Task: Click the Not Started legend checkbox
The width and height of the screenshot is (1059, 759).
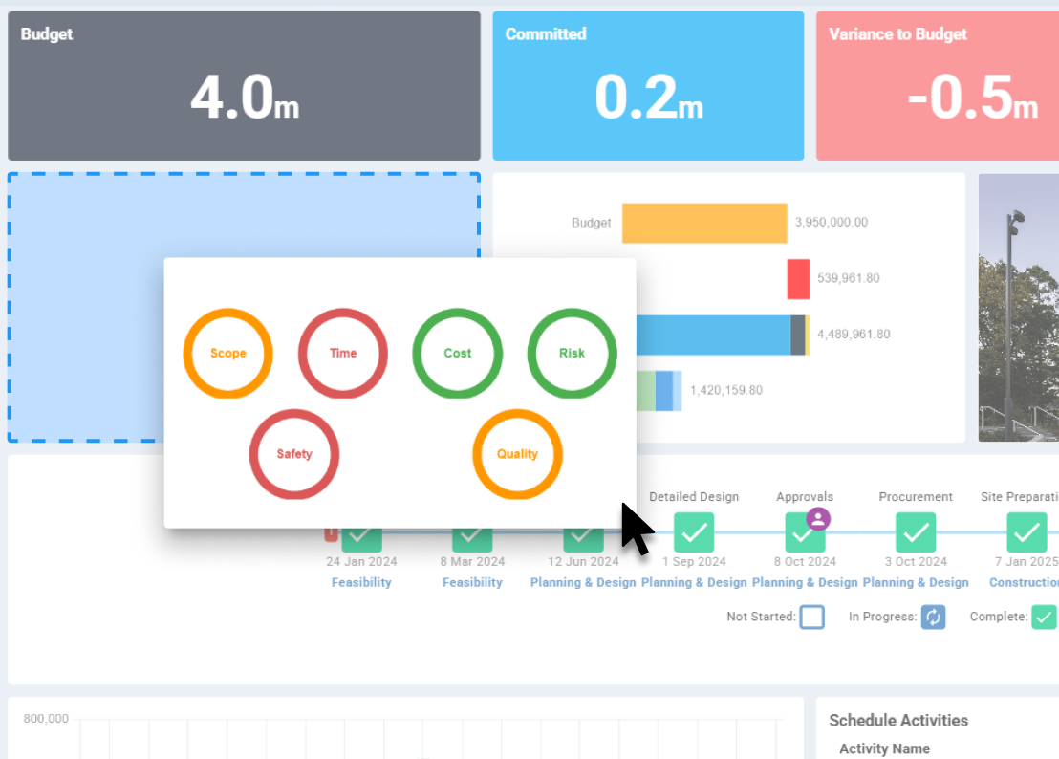Action: [812, 617]
